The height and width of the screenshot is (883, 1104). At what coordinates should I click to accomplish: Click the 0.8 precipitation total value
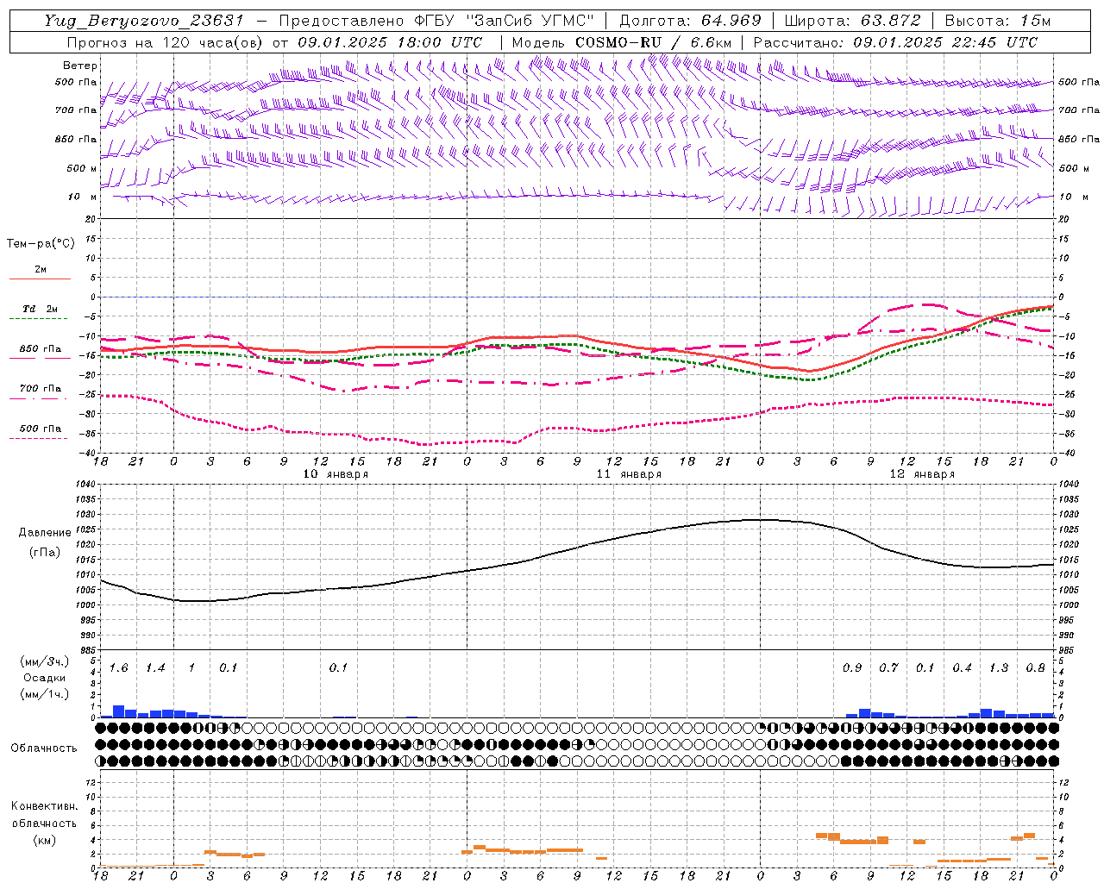(1035, 668)
